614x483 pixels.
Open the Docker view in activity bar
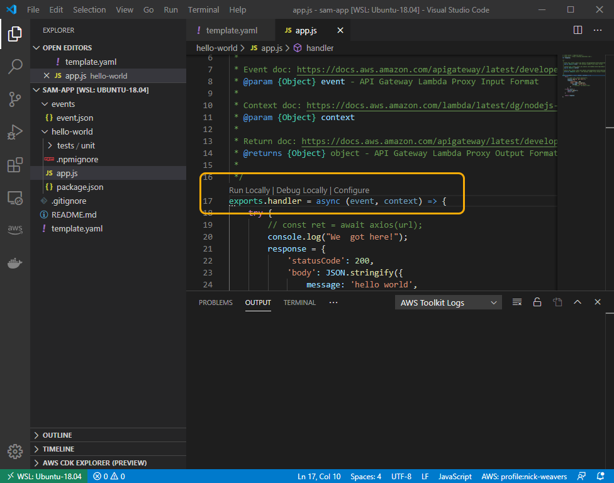pyautogui.click(x=15, y=263)
